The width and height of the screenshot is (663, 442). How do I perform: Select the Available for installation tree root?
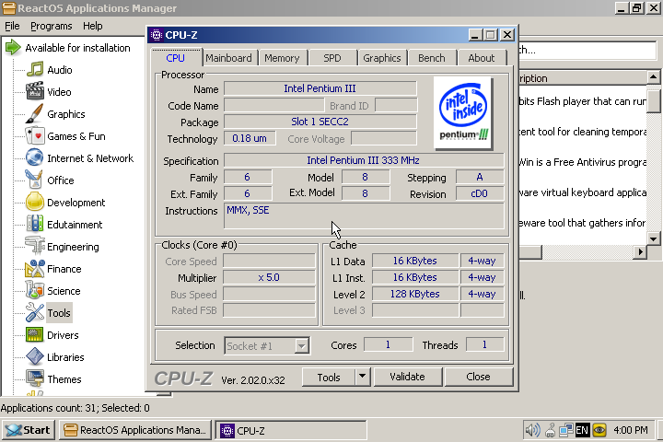click(77, 48)
